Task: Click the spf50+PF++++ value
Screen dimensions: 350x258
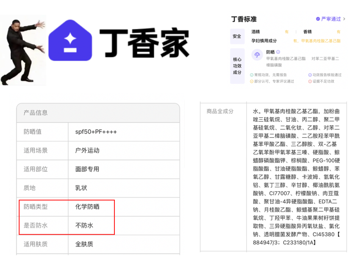Action: pos(96,132)
